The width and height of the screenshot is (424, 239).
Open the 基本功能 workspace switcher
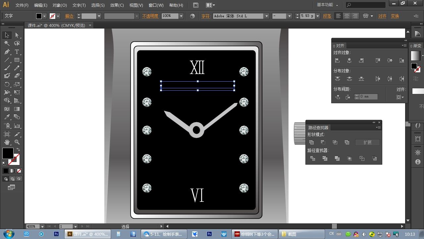[x=328, y=5]
